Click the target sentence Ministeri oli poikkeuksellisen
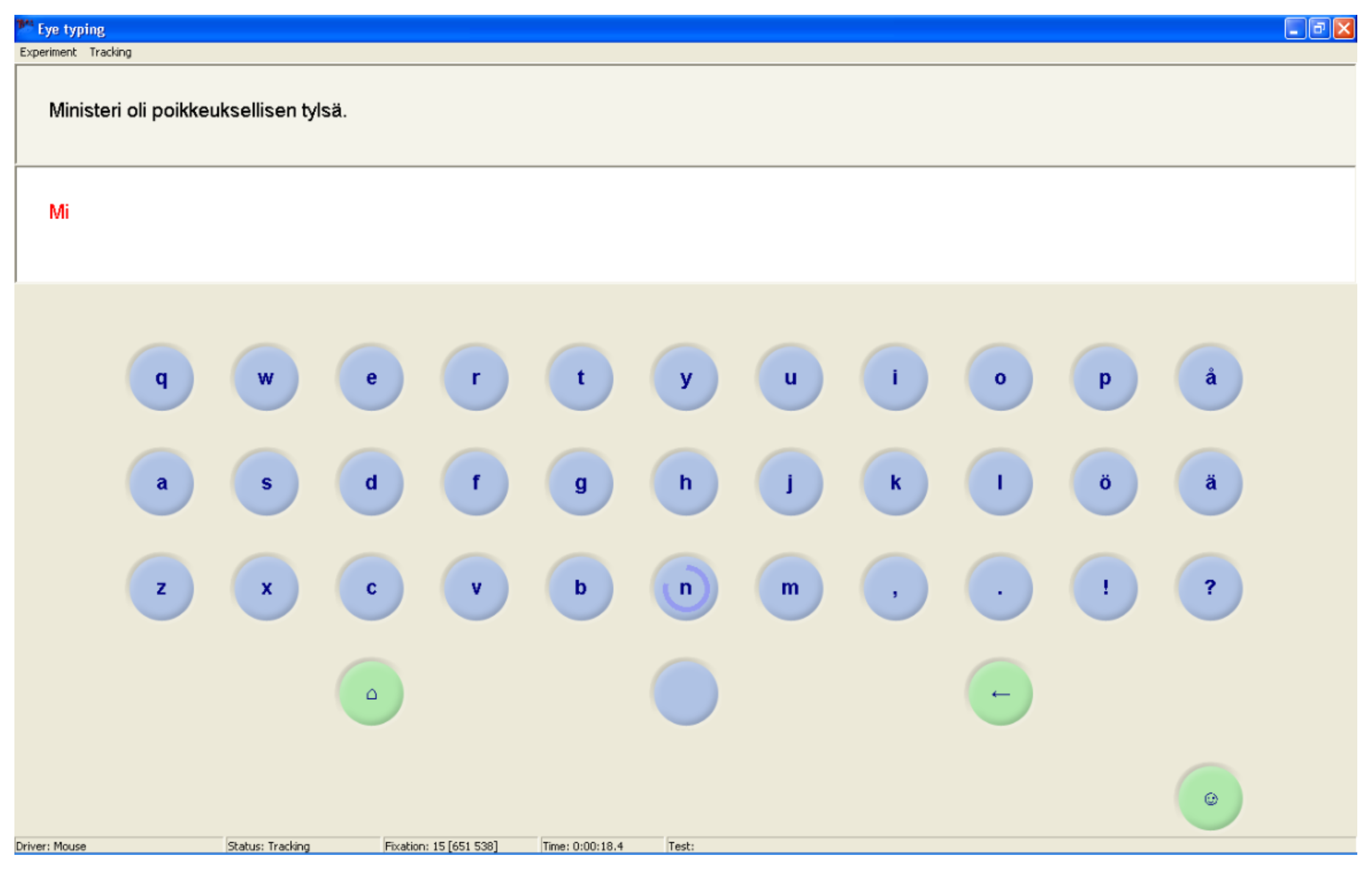This screenshot has height=871, width=1370. tap(197, 110)
